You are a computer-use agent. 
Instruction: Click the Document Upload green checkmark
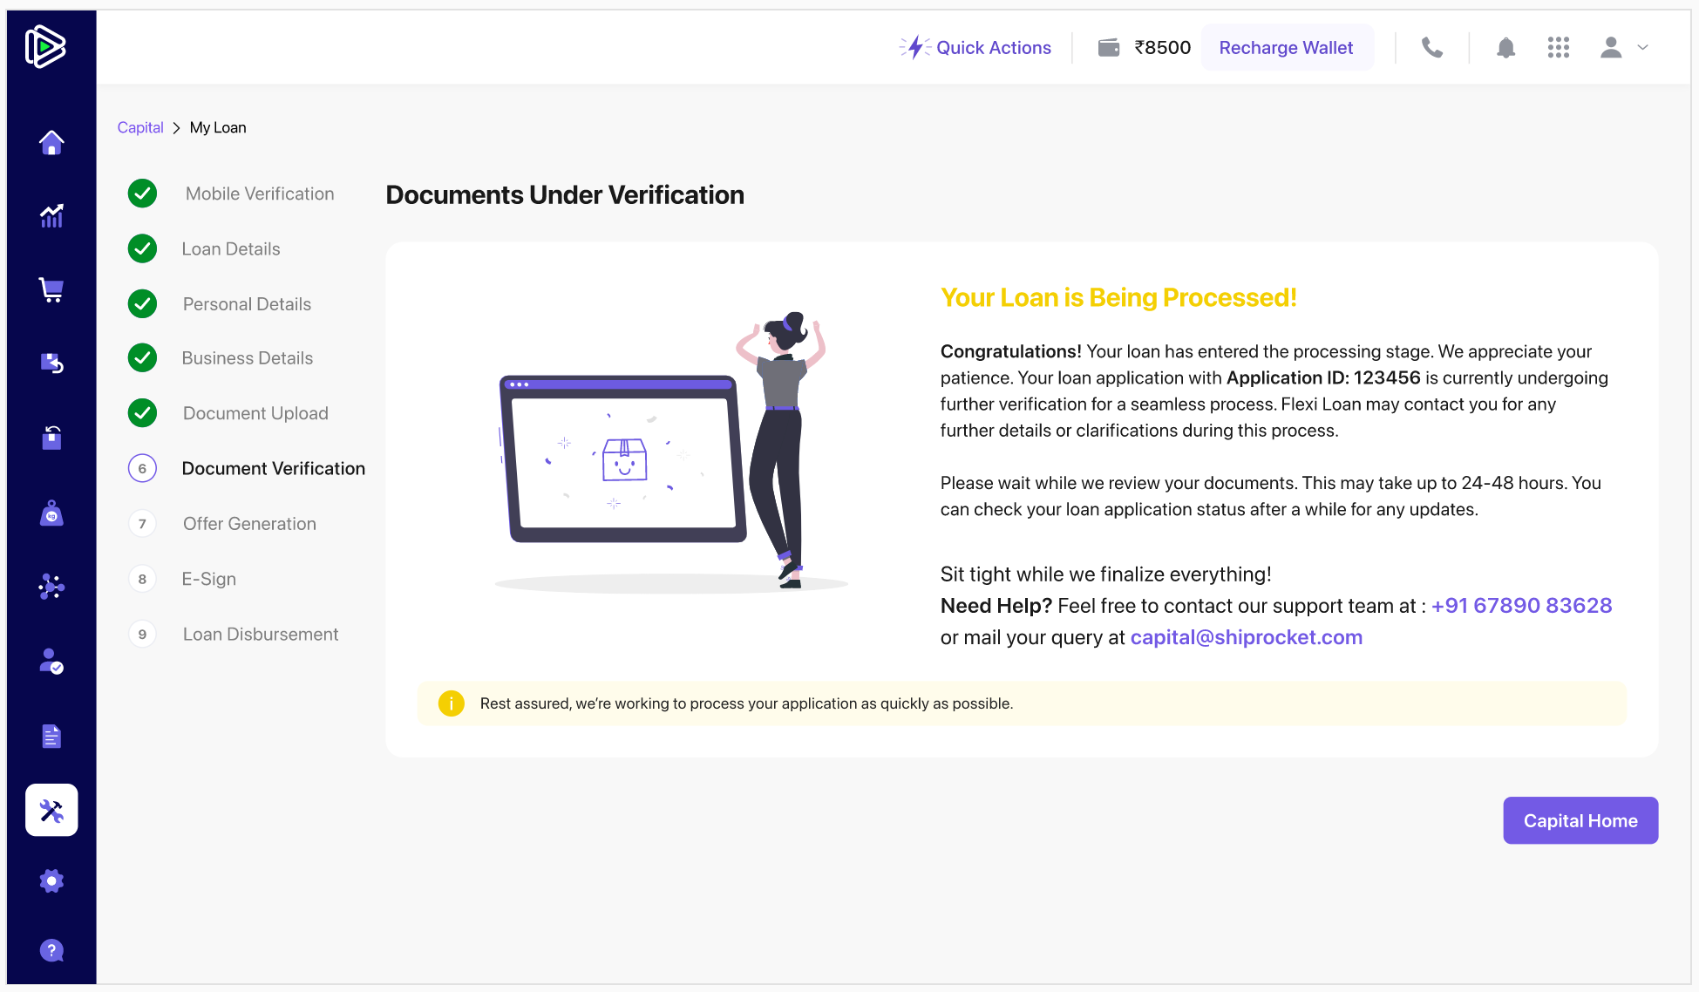click(142, 413)
